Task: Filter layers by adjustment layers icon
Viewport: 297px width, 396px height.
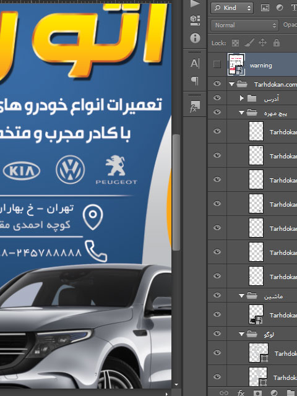Action: [280, 8]
